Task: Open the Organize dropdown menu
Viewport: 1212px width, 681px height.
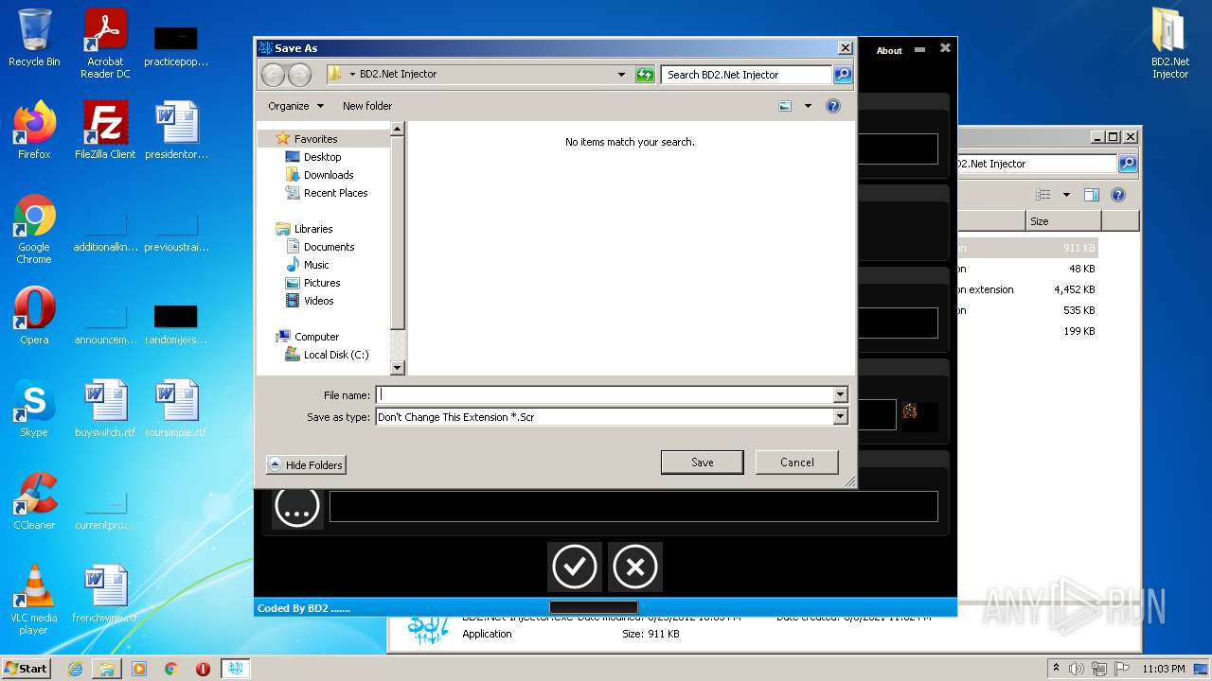Action: [x=295, y=106]
